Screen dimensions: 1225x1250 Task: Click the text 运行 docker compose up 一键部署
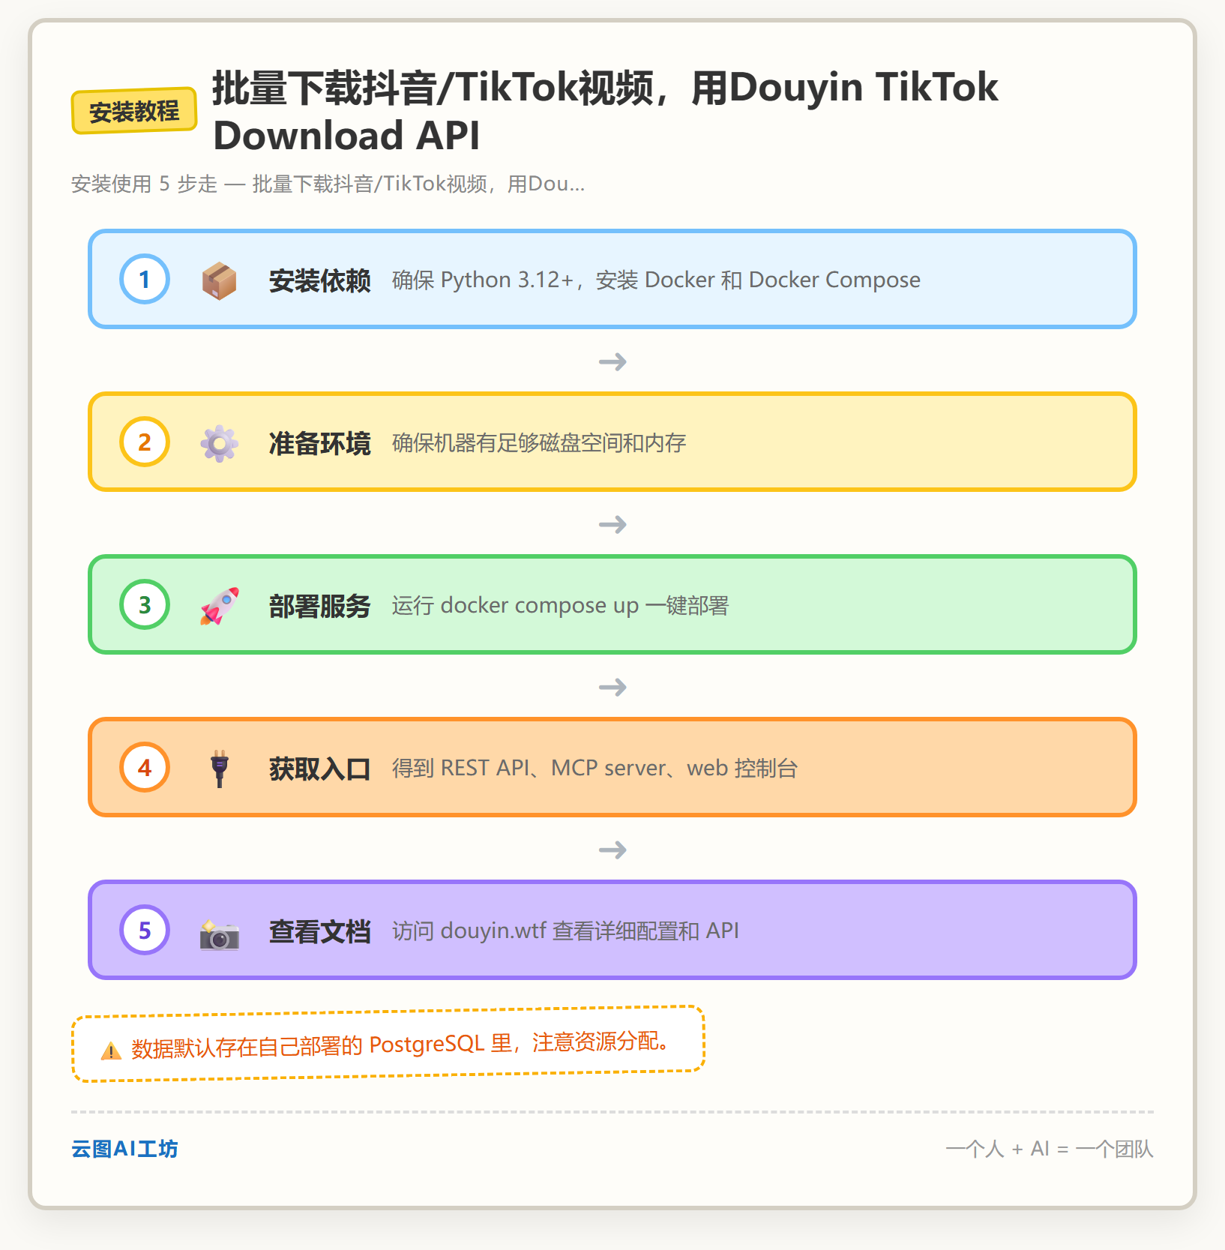coord(560,605)
